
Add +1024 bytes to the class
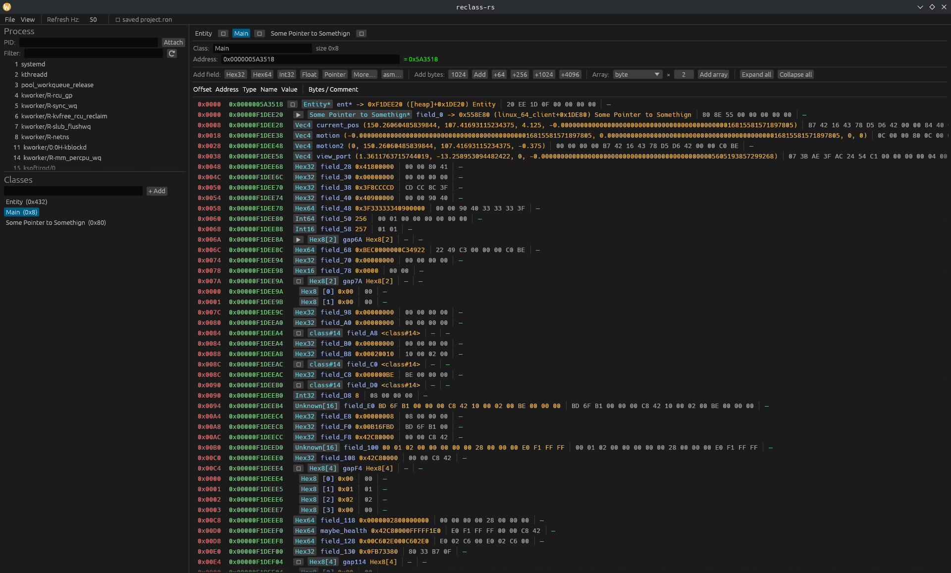coord(544,75)
